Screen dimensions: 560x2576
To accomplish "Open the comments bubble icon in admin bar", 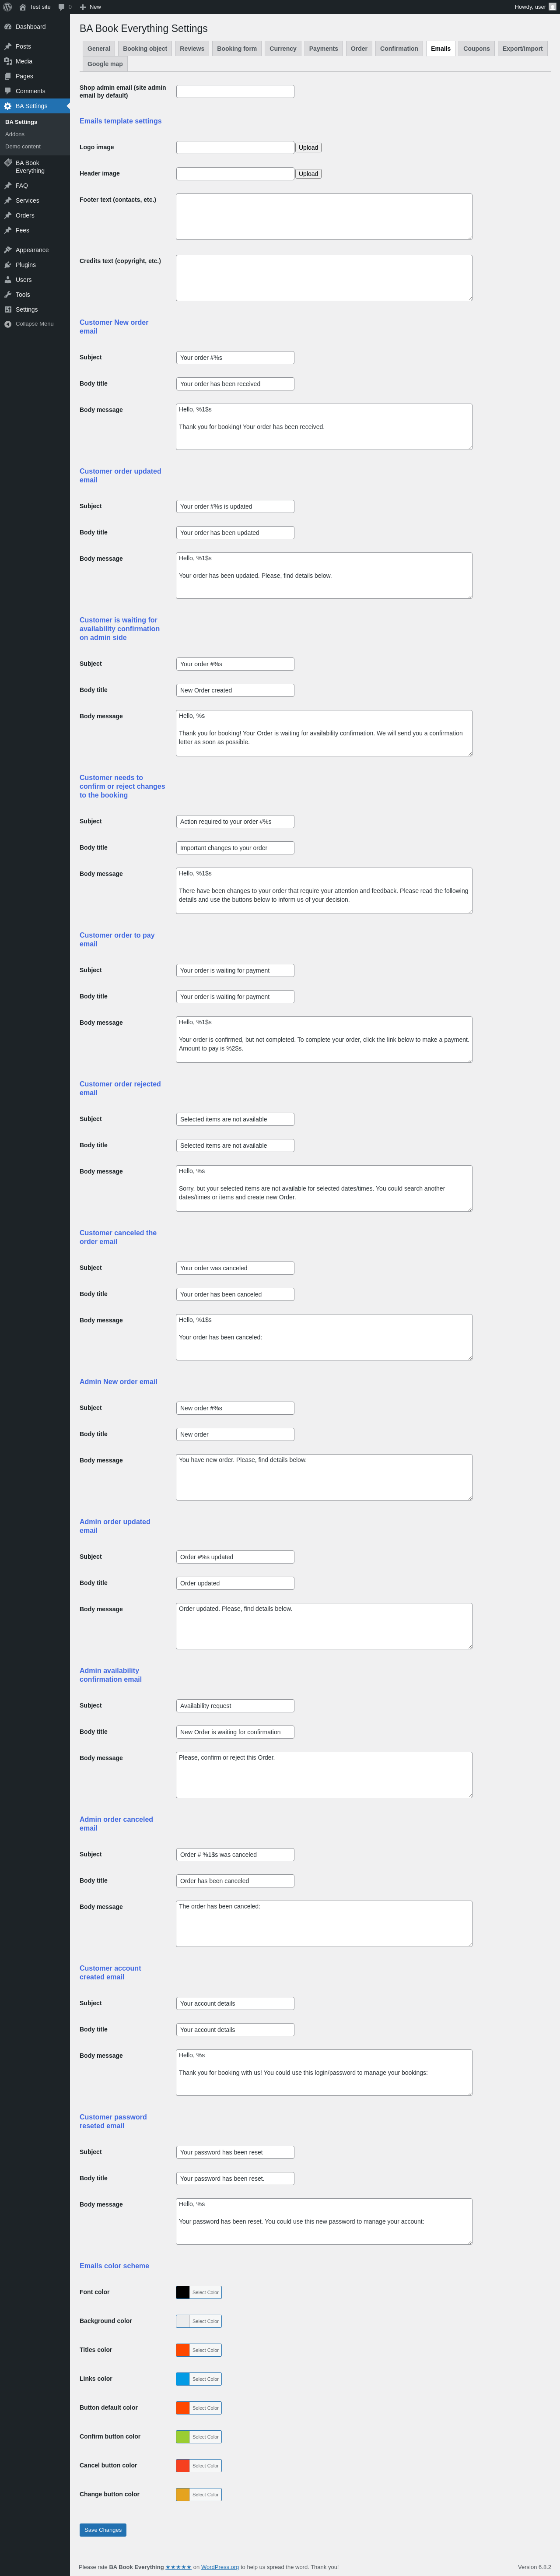I will [x=61, y=7].
